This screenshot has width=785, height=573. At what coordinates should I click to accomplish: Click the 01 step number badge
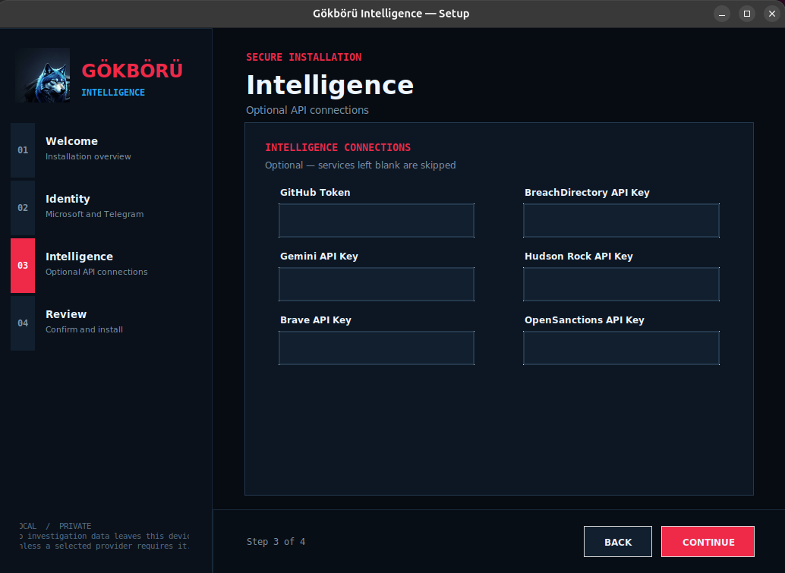click(x=23, y=150)
